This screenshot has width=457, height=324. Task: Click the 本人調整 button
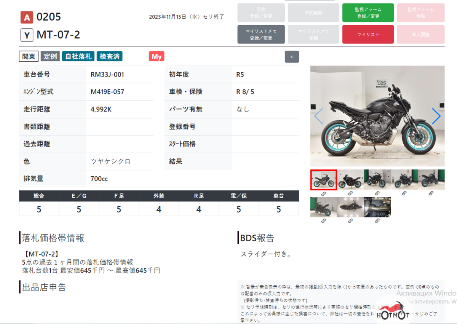pyautogui.click(x=421, y=34)
